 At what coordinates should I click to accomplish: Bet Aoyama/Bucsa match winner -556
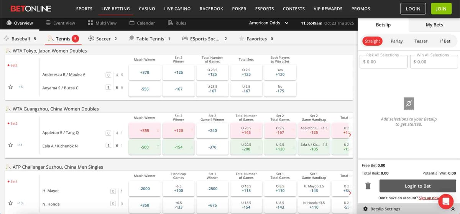pos(145,89)
